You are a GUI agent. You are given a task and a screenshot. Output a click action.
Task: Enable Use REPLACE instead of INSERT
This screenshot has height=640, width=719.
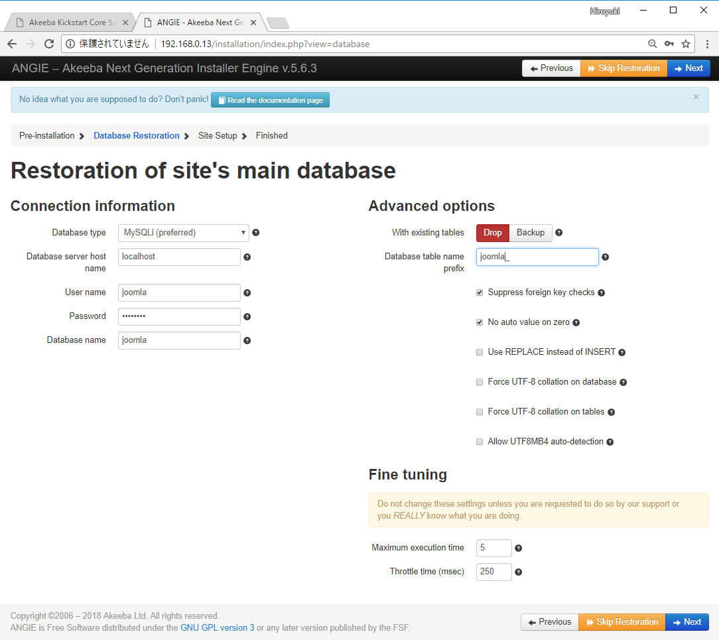pyautogui.click(x=480, y=352)
